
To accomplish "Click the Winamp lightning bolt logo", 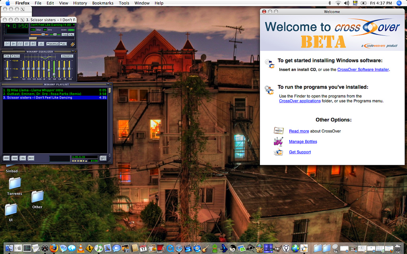I will [73, 44].
